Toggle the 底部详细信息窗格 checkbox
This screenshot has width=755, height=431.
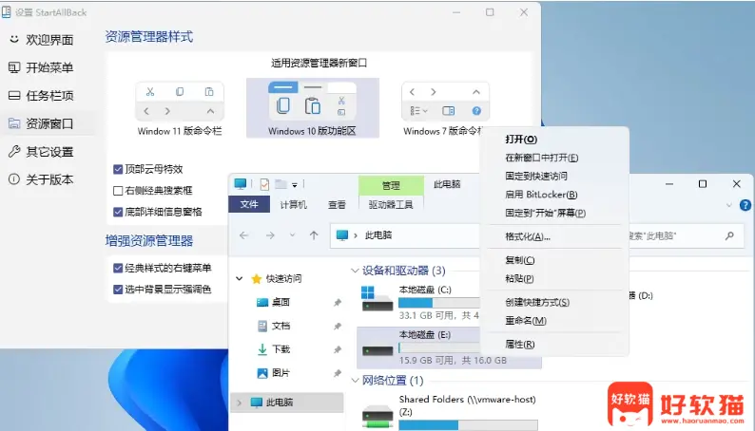118,212
